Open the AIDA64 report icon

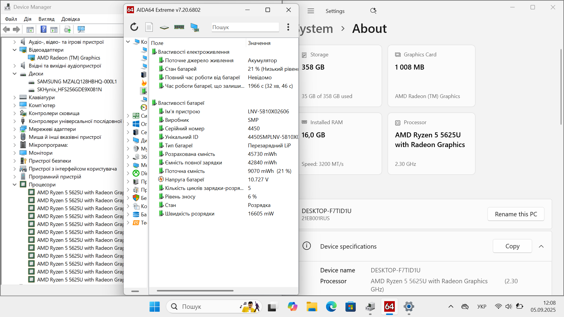149,27
